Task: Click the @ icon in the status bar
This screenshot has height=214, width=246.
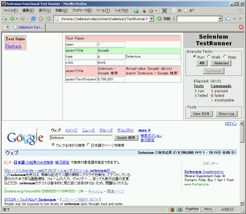Action: pos(180,209)
